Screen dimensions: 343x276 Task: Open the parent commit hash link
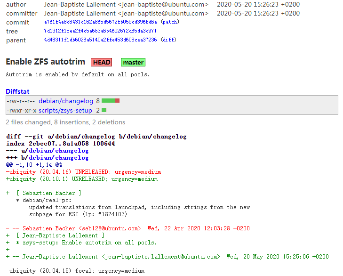click(x=100, y=40)
